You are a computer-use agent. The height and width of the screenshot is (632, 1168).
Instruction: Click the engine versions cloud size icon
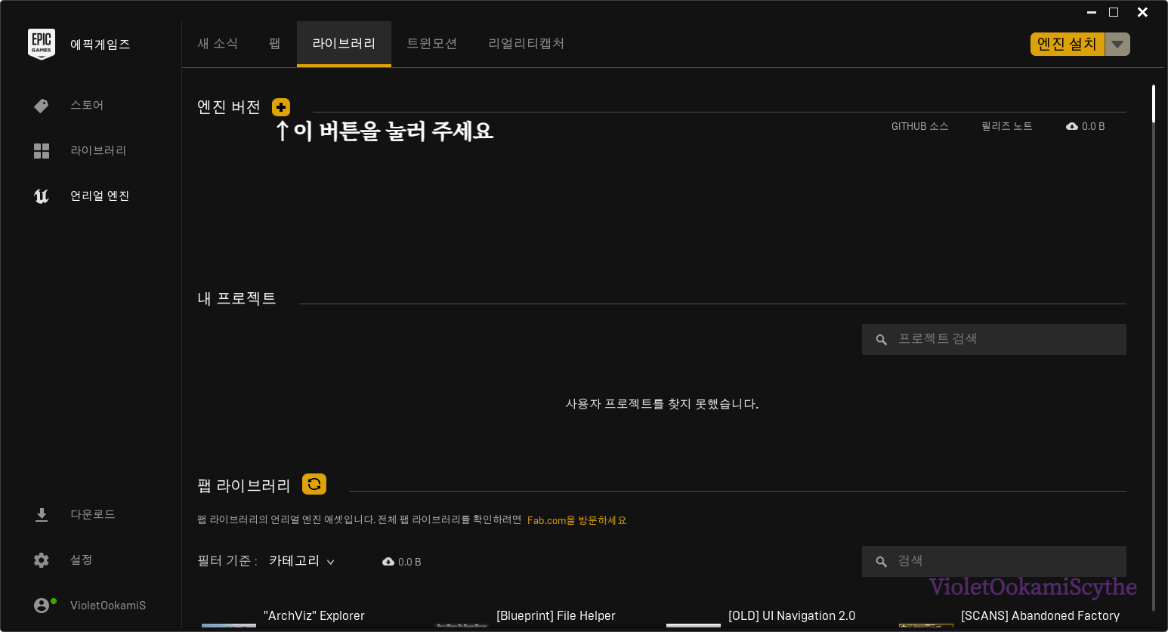coord(1072,126)
